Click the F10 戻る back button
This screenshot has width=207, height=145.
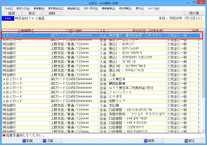click(x=194, y=141)
